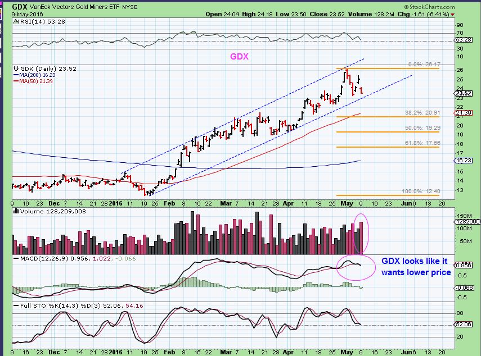Click the 23.52 last price axis tag
481x356 pixels.
pyautogui.click(x=464, y=93)
